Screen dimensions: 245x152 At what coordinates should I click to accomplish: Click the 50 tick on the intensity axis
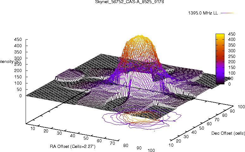[x=19, y=89]
